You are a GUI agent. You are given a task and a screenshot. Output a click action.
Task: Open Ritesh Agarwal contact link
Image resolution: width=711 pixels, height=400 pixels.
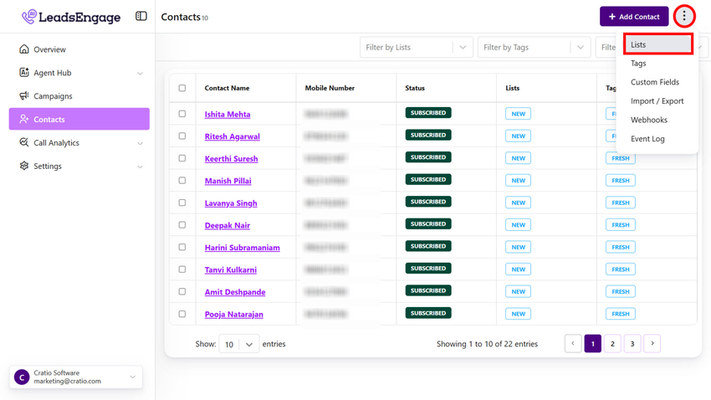232,136
